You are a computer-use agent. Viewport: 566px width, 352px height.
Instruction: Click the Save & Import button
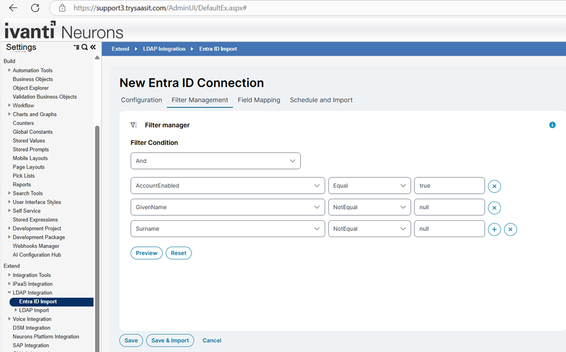170,340
